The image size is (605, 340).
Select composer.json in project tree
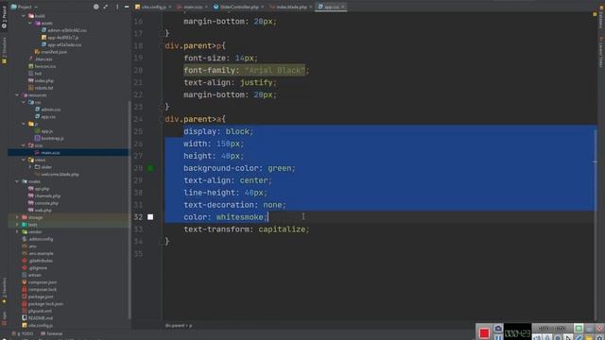pyautogui.click(x=39, y=282)
